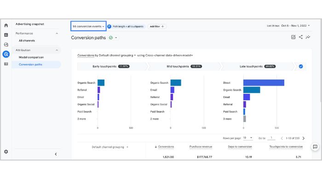Open the Rows per page dropdown

point(248,138)
